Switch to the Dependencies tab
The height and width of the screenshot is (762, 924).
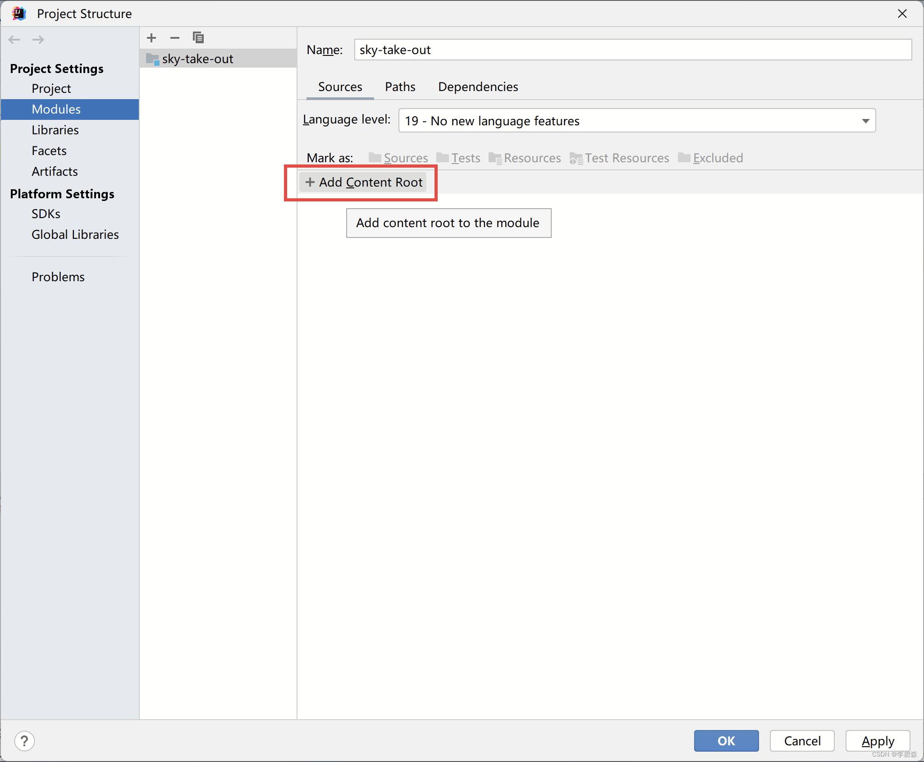478,87
